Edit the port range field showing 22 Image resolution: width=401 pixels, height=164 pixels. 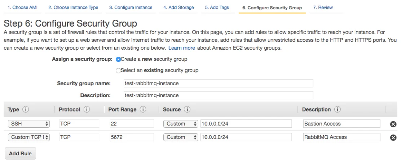pyautogui.click(x=132, y=124)
